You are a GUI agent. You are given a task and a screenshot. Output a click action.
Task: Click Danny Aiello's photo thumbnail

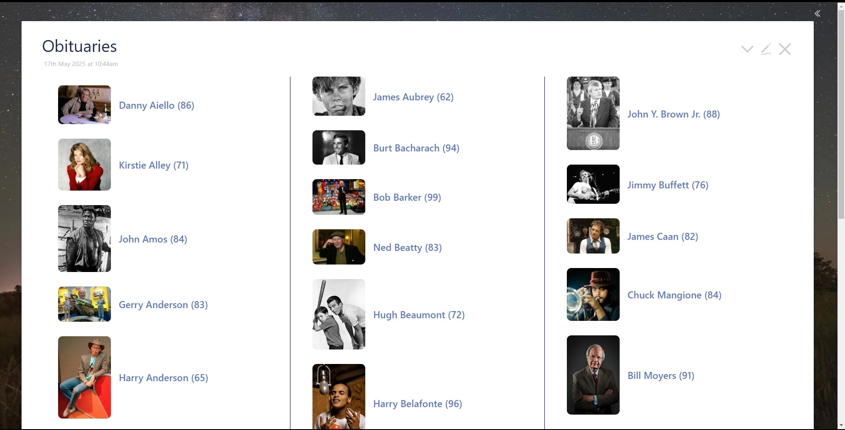[x=84, y=105]
